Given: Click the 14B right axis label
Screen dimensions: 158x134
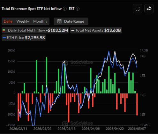Looking at the screenshot, I should coord(143,56).
